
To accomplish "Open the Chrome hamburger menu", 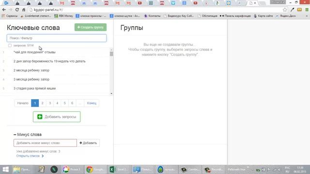I will pos(307,10).
